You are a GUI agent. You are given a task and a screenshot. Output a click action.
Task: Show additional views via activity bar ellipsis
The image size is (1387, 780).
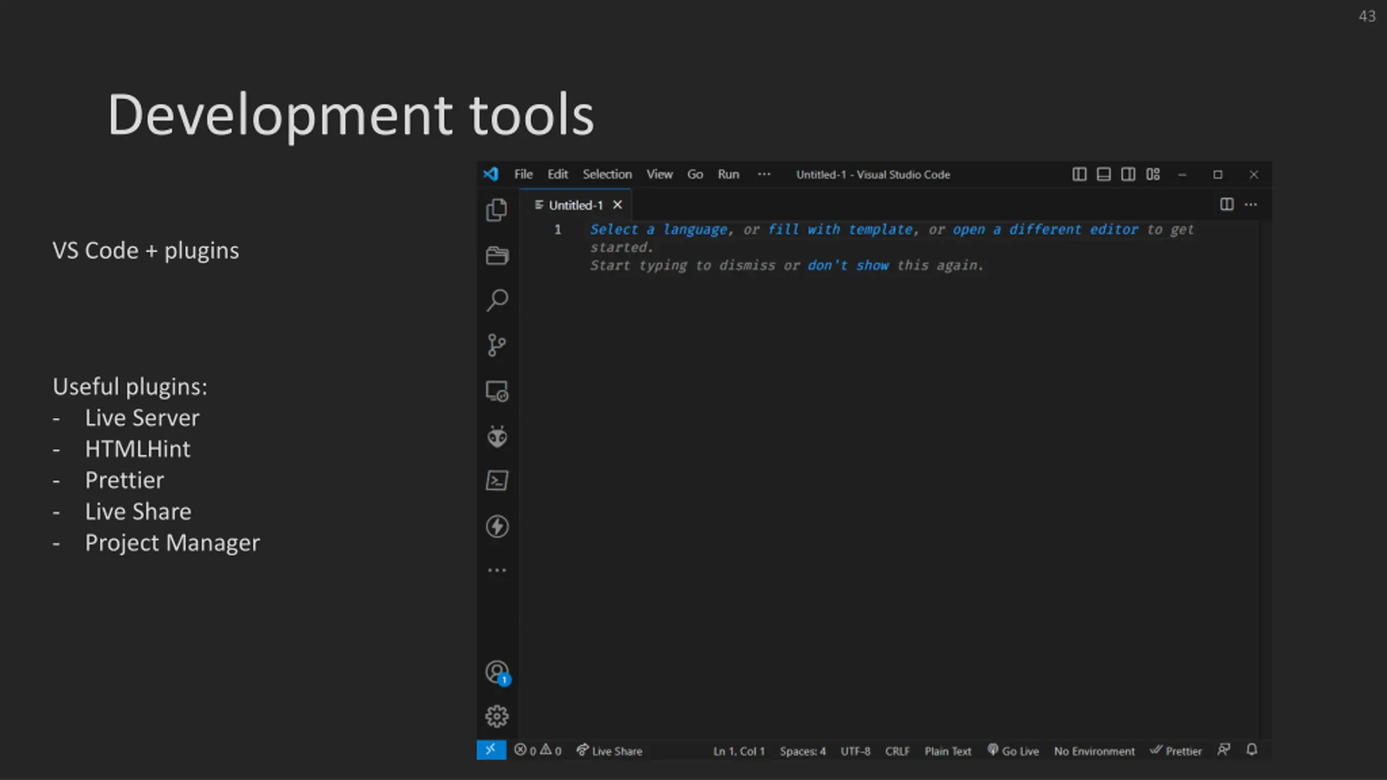[497, 570]
